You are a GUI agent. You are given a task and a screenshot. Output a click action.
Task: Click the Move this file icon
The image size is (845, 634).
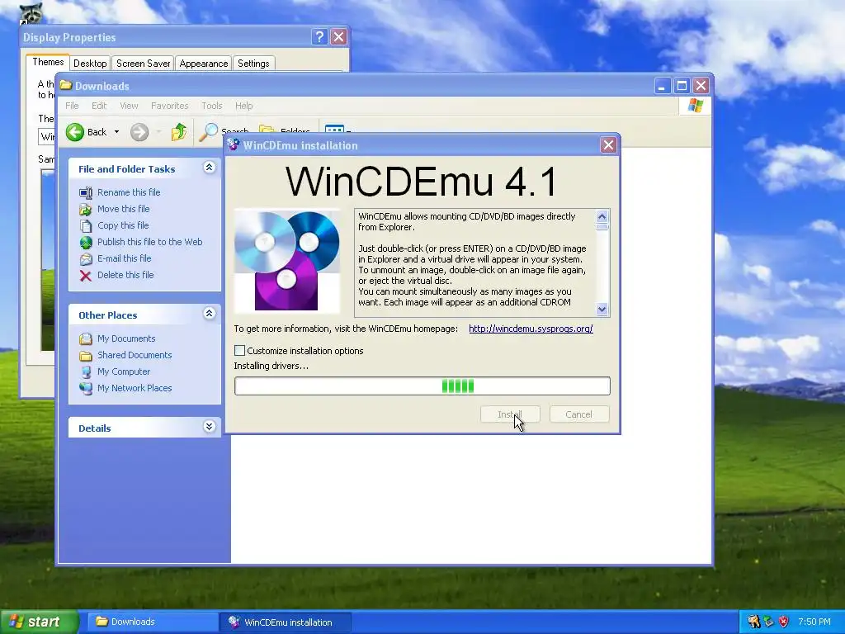86,209
